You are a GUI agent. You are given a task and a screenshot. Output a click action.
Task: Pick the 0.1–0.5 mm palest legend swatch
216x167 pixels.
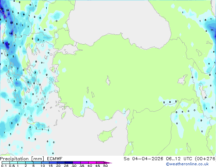(x=6, y=163)
